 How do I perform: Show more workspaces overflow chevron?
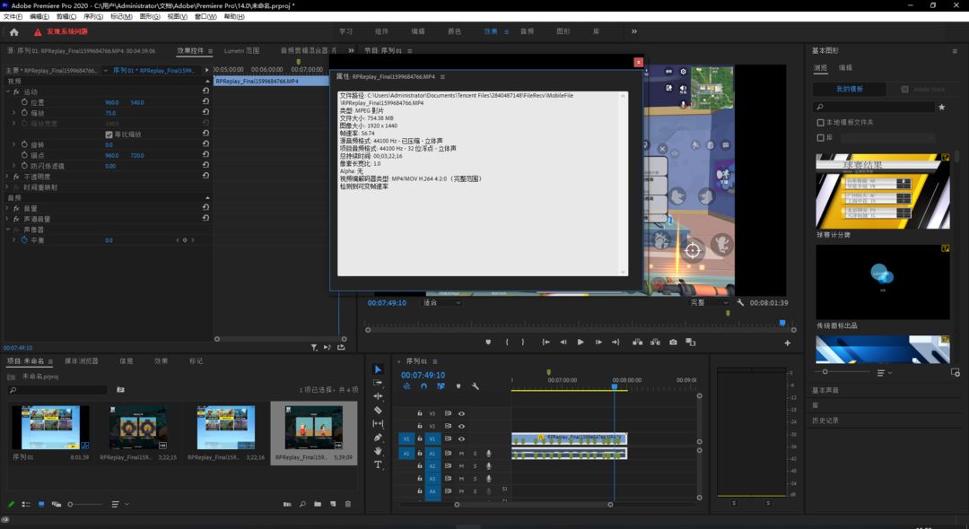pos(634,31)
